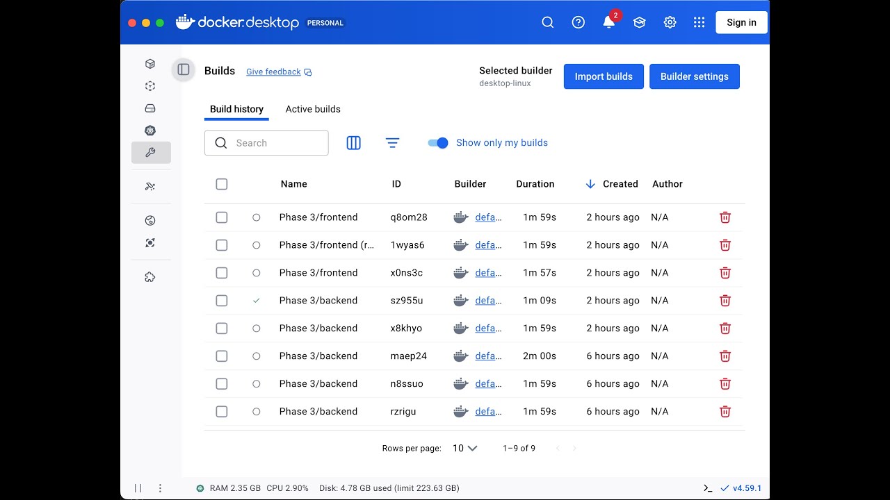Click build ID maep24
Screen dimensions: 890x500
point(409,356)
